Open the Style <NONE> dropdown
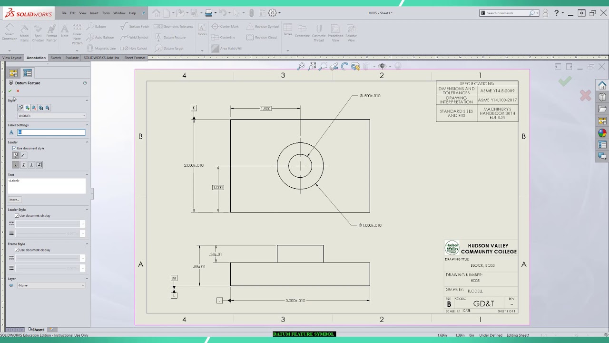 (51, 116)
